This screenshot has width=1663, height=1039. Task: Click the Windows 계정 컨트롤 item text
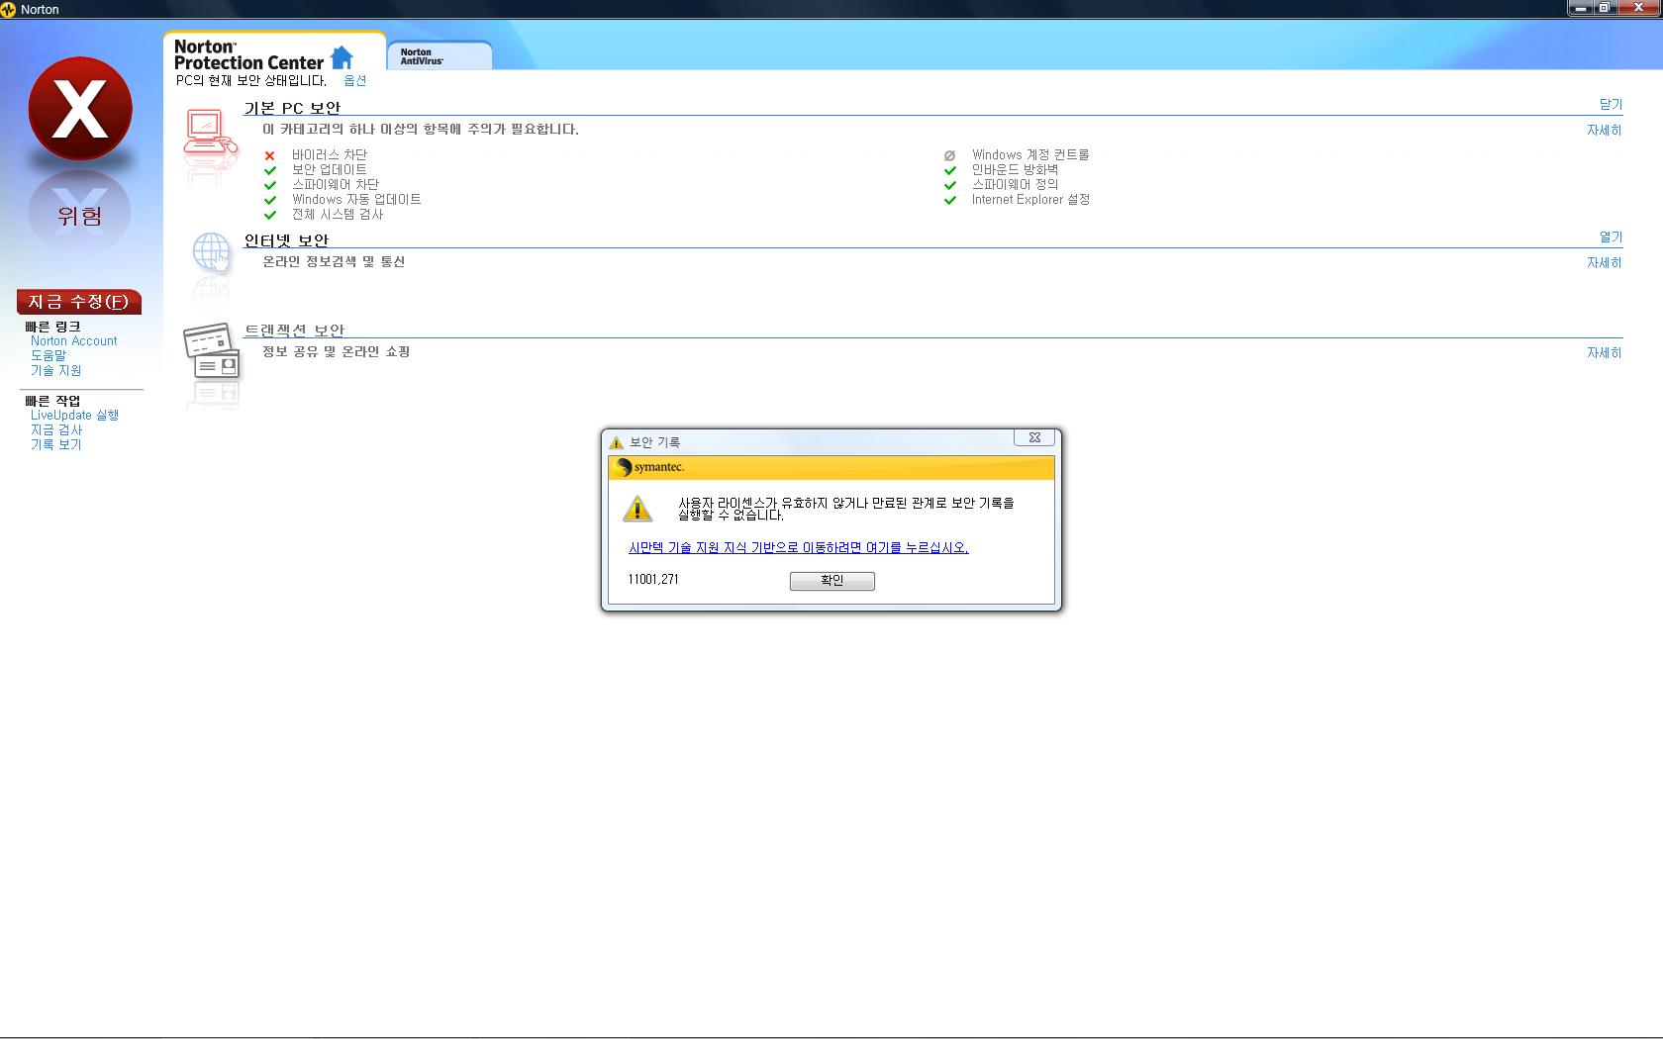pyautogui.click(x=1030, y=155)
